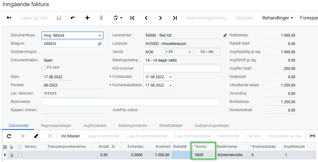
Task: Click the note page icon in the 6800 row
Action: pyautogui.click(x=20, y=155)
